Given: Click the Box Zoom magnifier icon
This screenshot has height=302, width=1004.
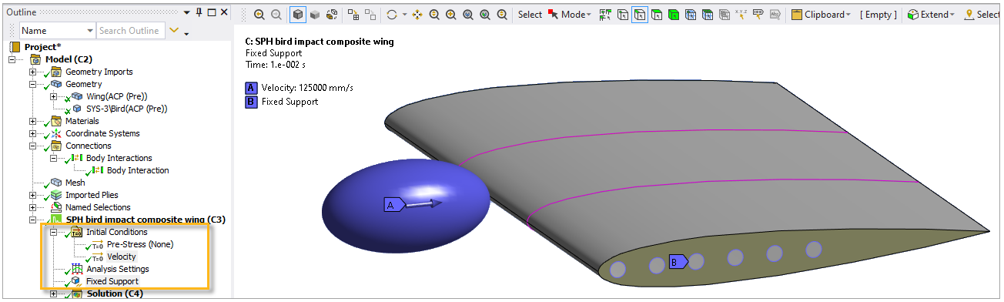Looking at the screenshot, I should pyautogui.click(x=451, y=15).
